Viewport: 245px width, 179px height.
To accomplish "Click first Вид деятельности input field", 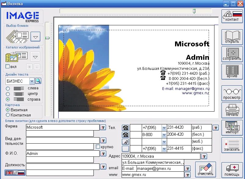I will pyautogui.click(x=63, y=141).
